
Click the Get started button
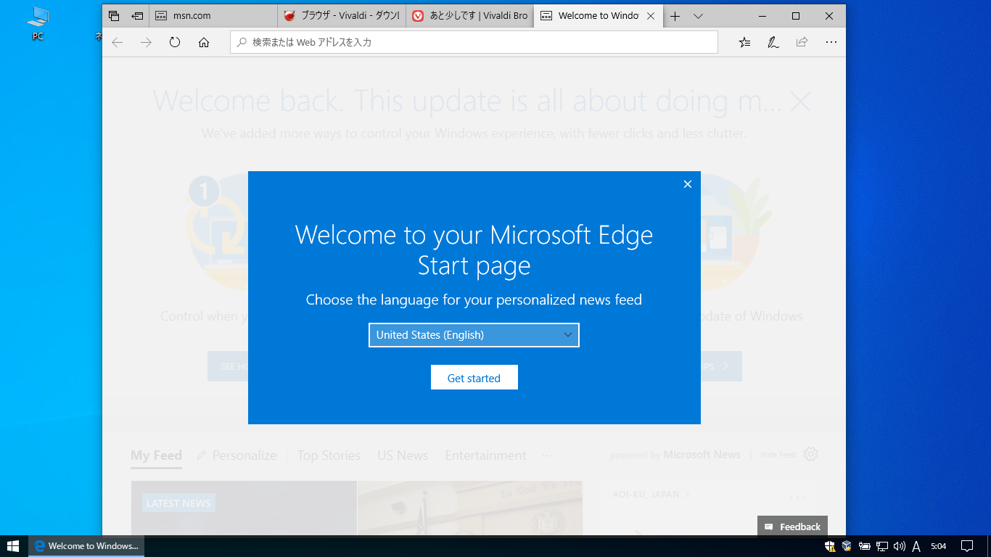[x=474, y=378]
